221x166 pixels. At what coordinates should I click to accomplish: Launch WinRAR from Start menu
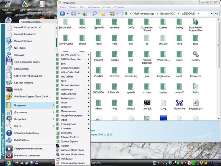(x=30, y=90)
